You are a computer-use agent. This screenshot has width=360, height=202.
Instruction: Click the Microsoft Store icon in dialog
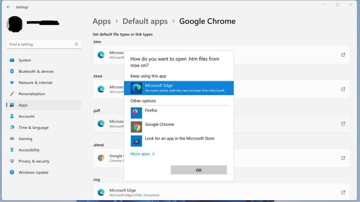pyautogui.click(x=136, y=141)
